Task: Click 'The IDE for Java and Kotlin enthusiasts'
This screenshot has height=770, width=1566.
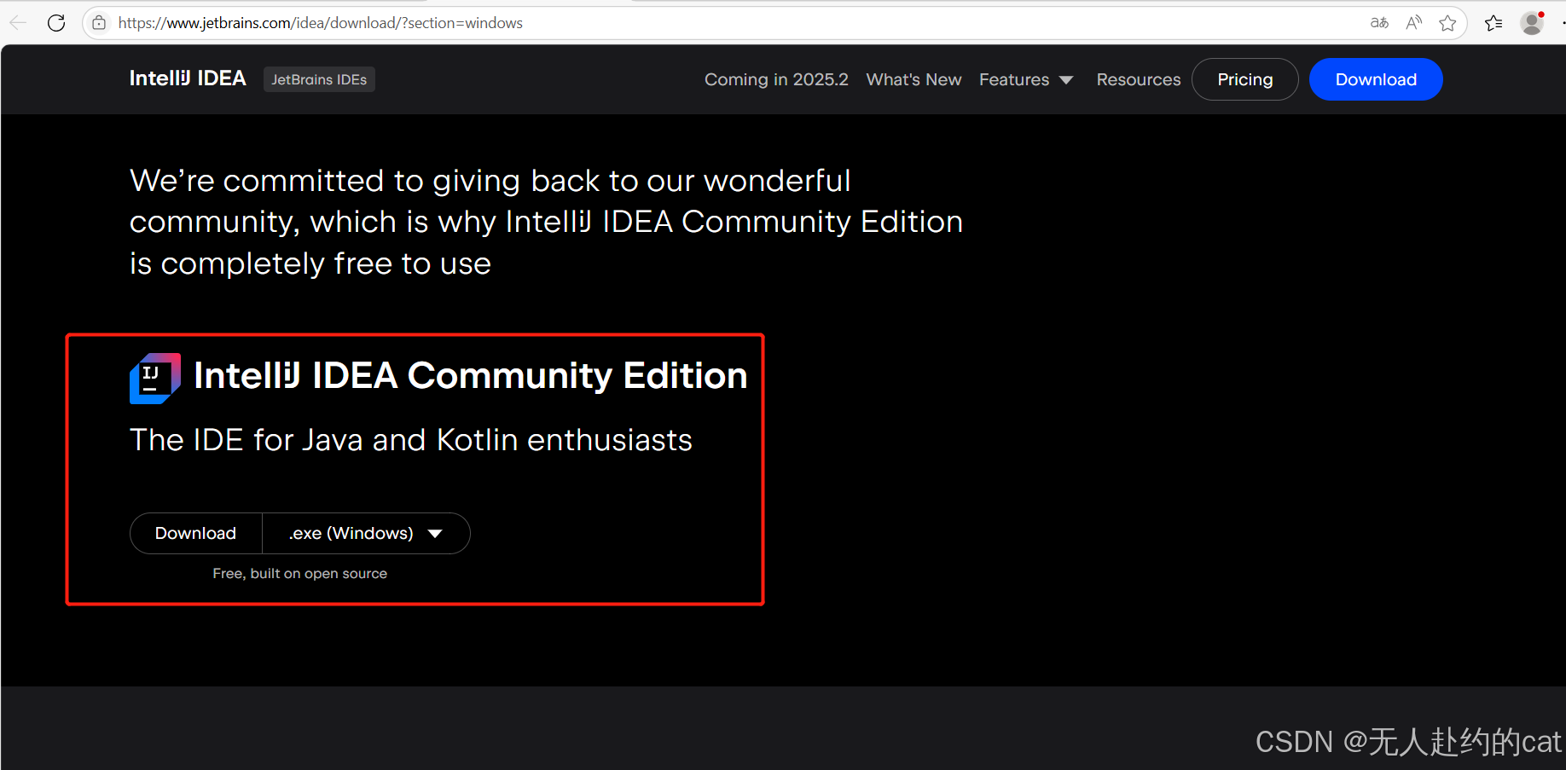Action: 411,440
